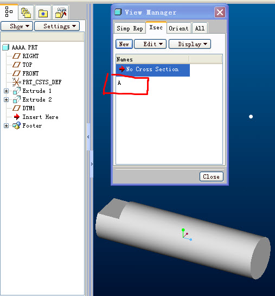This screenshot has height=296, width=275.
Task: Switch to the Xsec tab
Action: coord(156,28)
